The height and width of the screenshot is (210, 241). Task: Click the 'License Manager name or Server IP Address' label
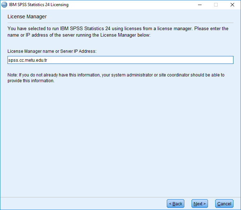pyautogui.click(x=52, y=51)
